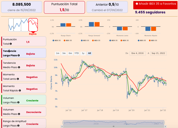Viewport: 178px width, 128px height.
Task: Click the star icon in the Favoritos button
Action: (x=137, y=4)
